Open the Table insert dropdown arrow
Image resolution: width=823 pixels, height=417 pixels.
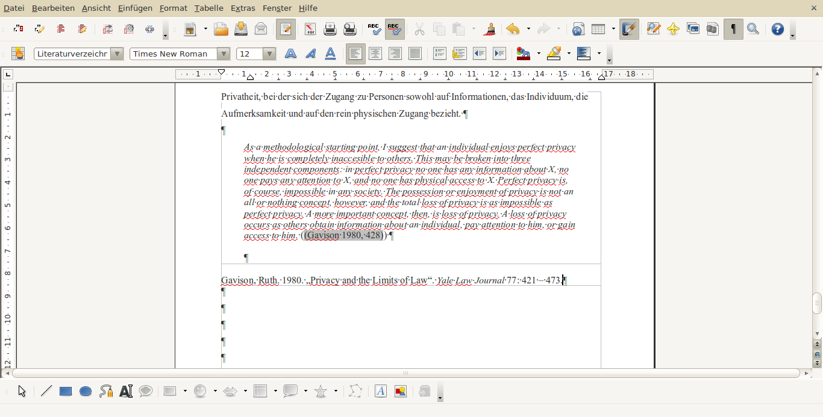coord(613,29)
